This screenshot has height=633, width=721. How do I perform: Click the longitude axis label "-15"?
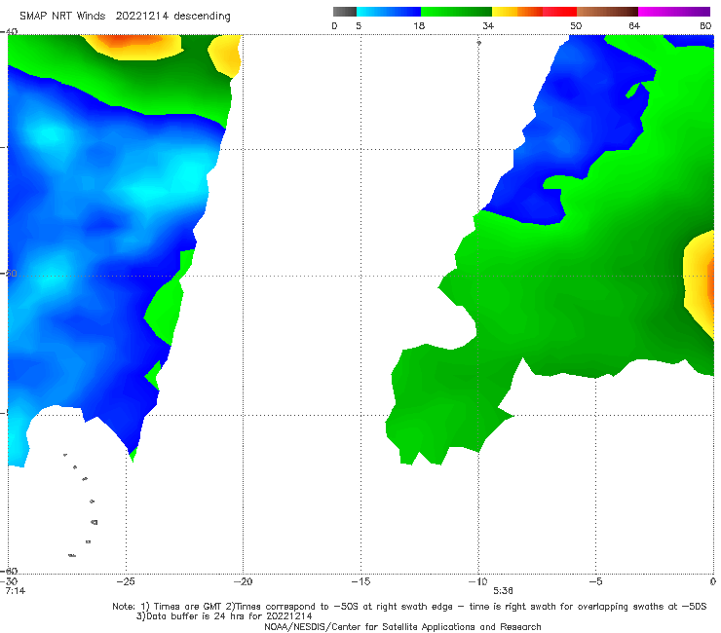point(360,581)
